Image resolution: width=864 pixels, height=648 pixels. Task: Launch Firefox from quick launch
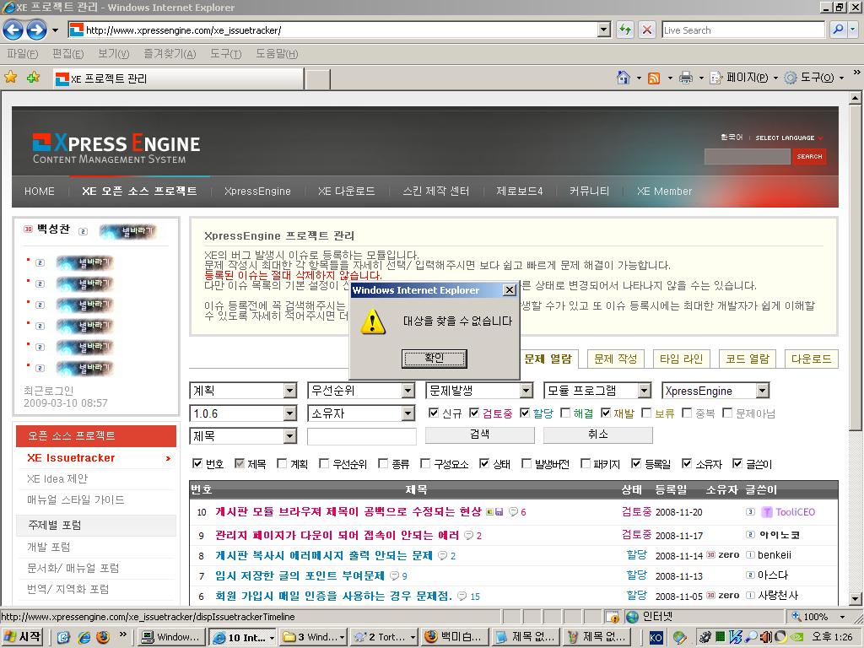click(102, 638)
